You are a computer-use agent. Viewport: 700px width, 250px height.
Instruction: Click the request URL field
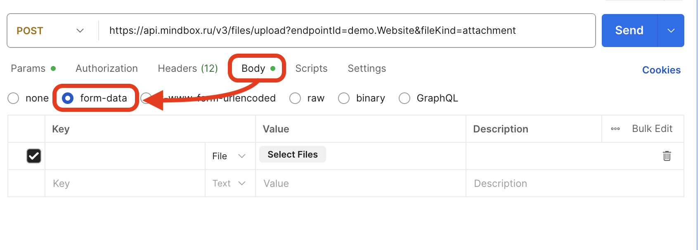click(x=330, y=31)
